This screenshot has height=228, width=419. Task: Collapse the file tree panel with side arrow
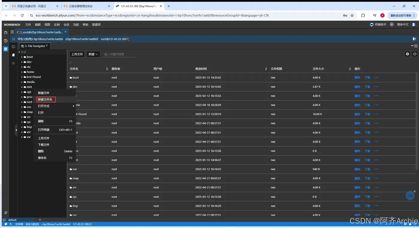(x=16, y=130)
